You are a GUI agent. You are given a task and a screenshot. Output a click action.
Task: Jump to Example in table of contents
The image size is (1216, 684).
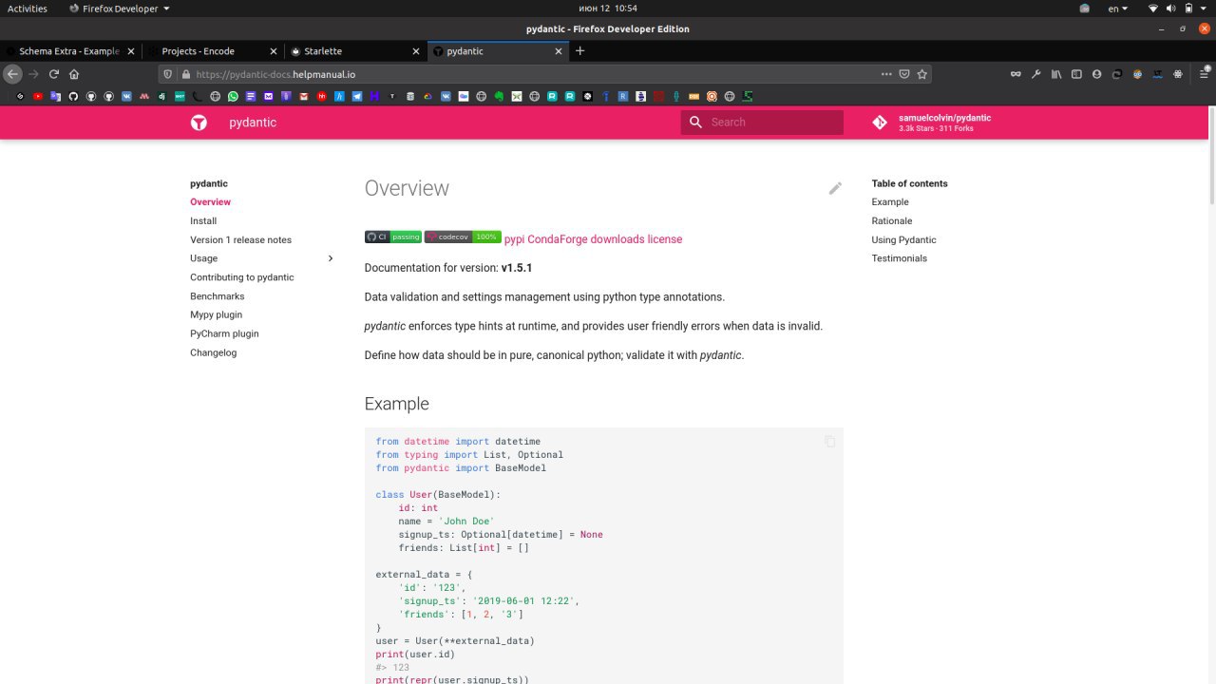click(x=890, y=202)
